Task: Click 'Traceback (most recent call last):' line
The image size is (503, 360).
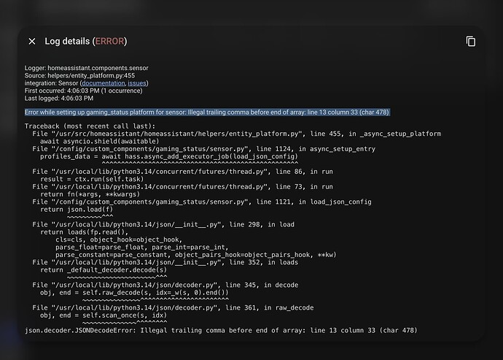Action: pyautogui.click(x=90, y=126)
